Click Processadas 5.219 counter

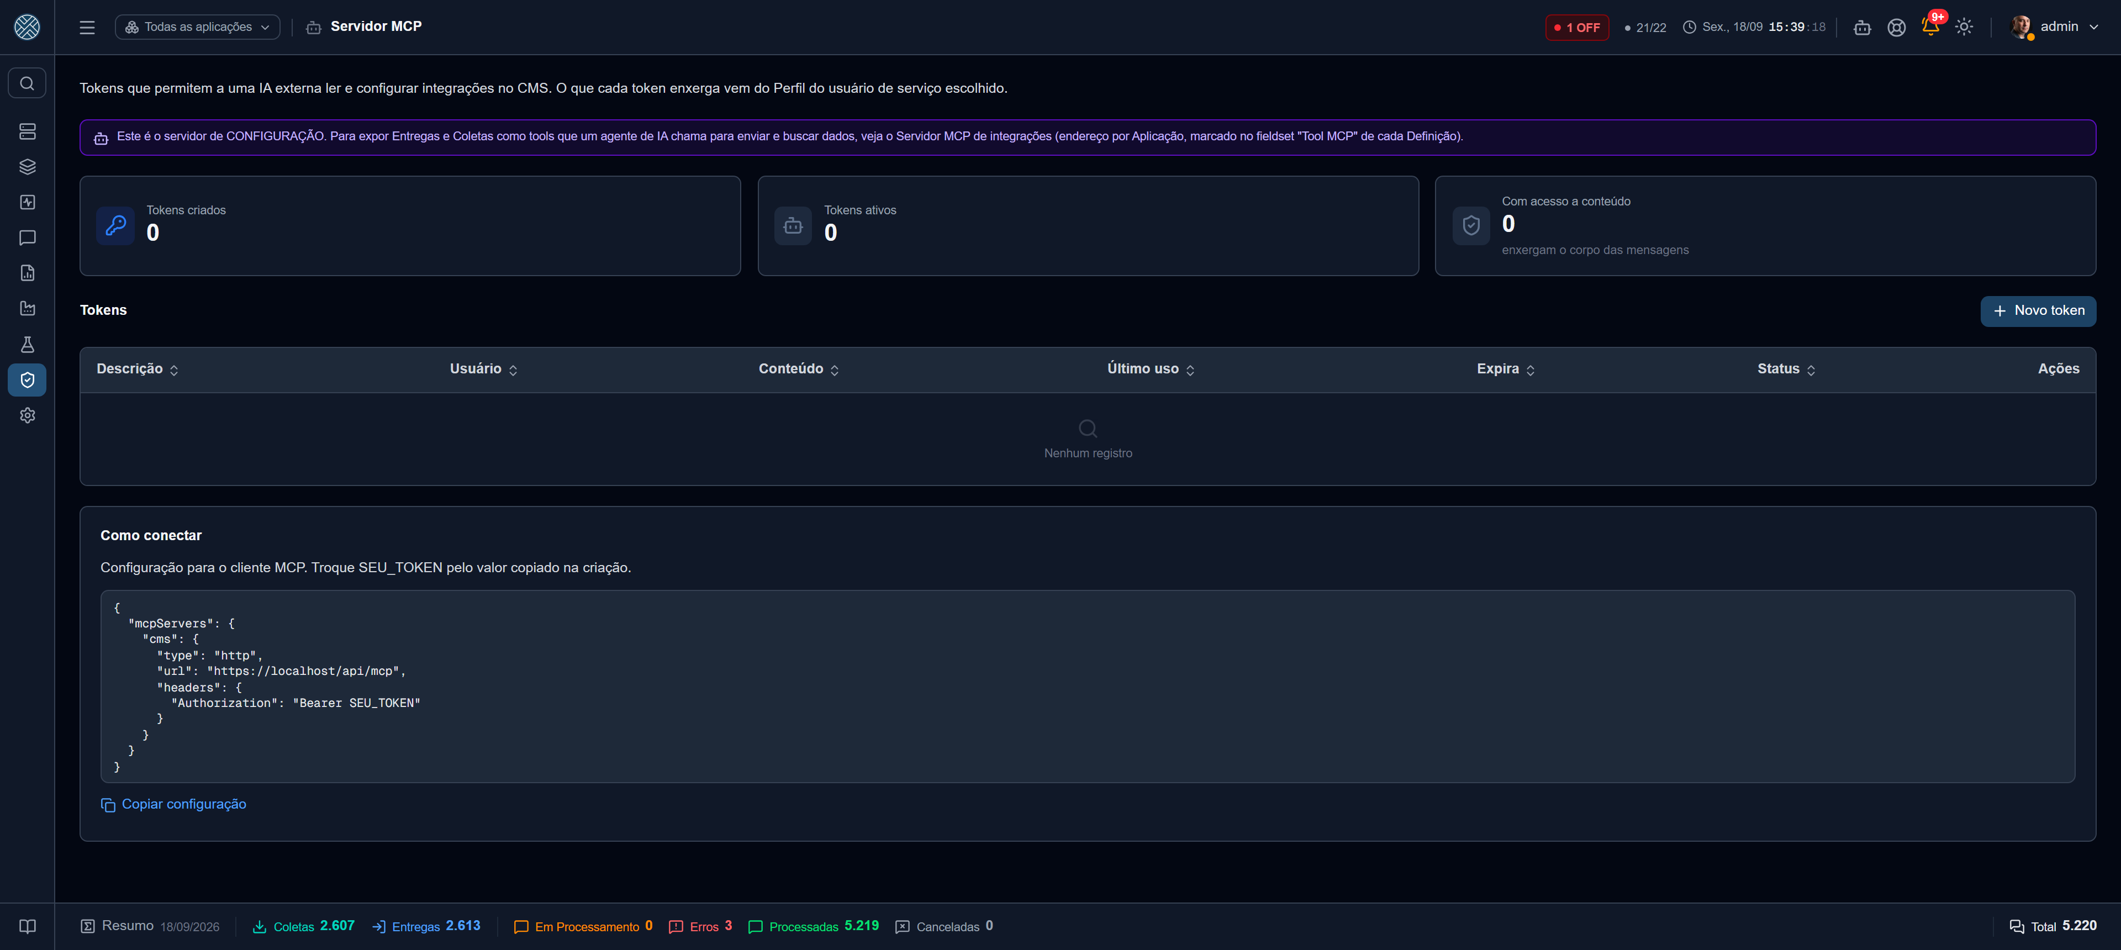(814, 926)
